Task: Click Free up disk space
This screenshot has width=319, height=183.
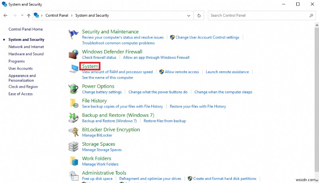Action: 97,179
